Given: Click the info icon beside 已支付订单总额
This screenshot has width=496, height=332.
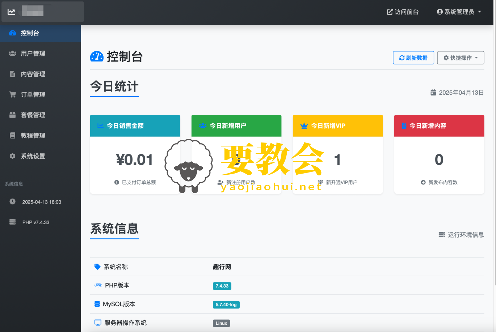Looking at the screenshot, I should (x=117, y=182).
